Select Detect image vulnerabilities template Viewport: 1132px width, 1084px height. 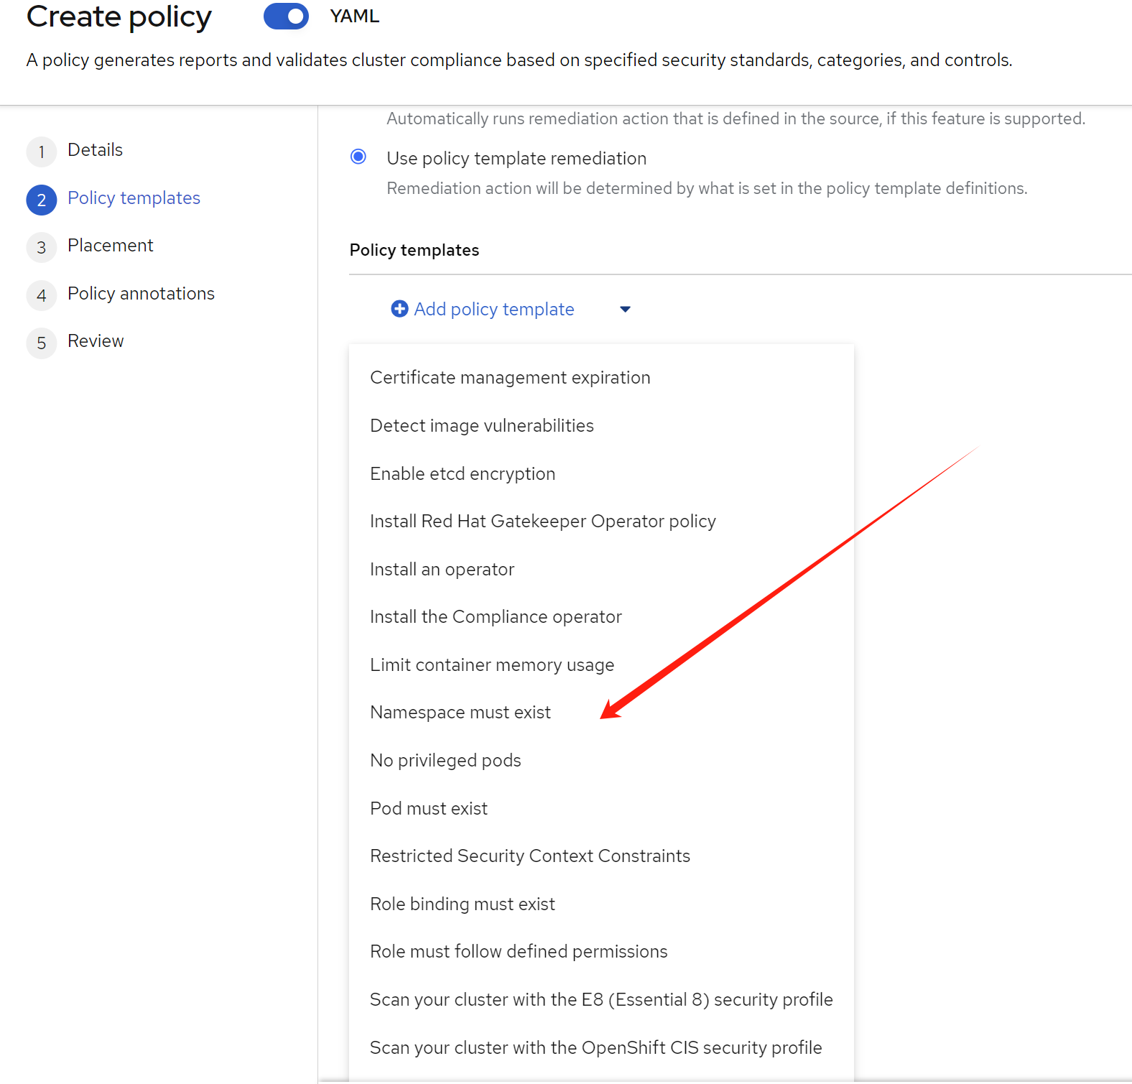click(481, 426)
